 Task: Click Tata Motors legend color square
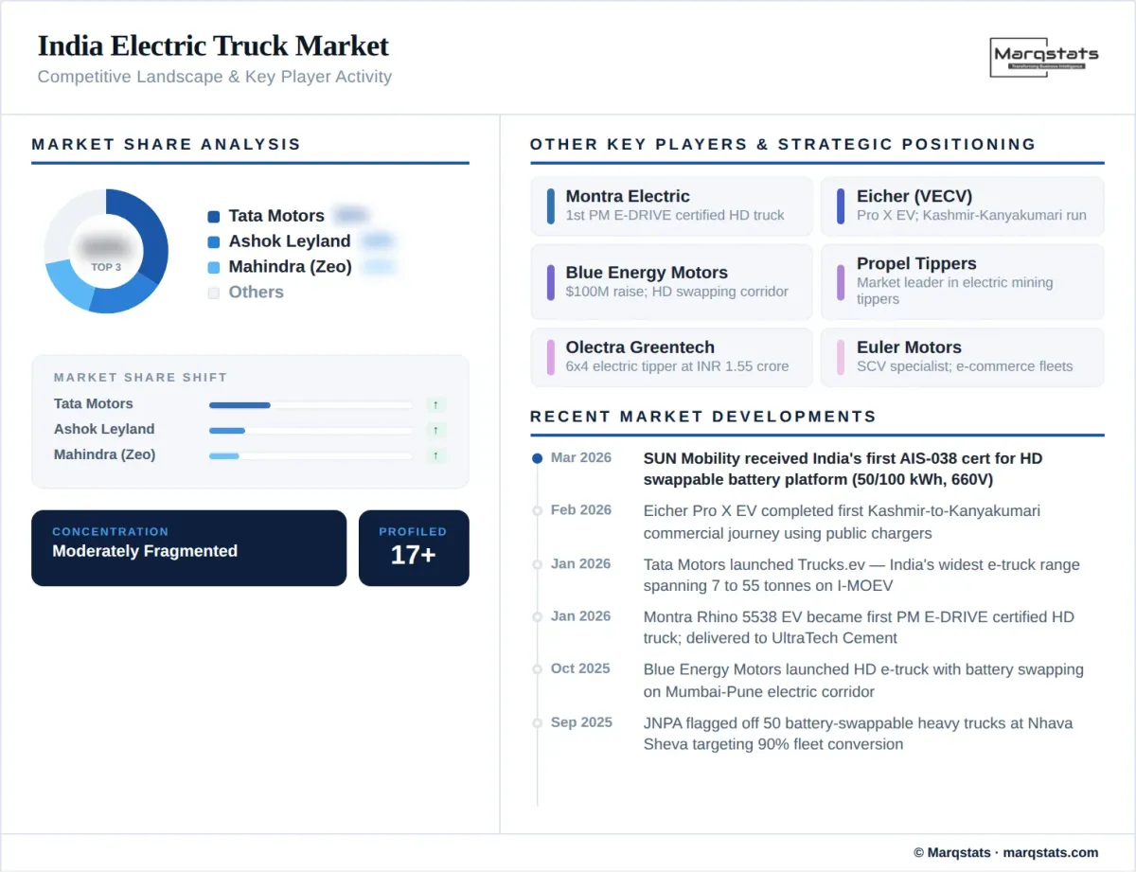(x=213, y=217)
